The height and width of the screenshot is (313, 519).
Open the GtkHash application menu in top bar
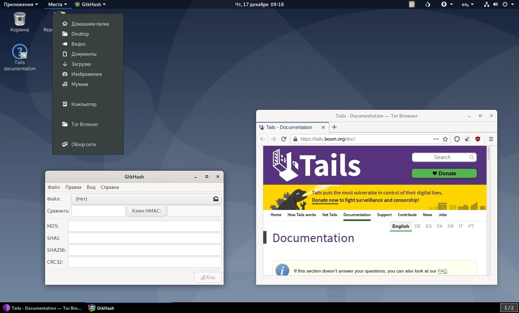click(x=90, y=4)
